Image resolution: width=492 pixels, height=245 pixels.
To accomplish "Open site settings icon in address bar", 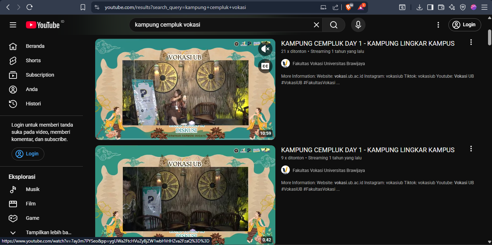I will (97, 7).
